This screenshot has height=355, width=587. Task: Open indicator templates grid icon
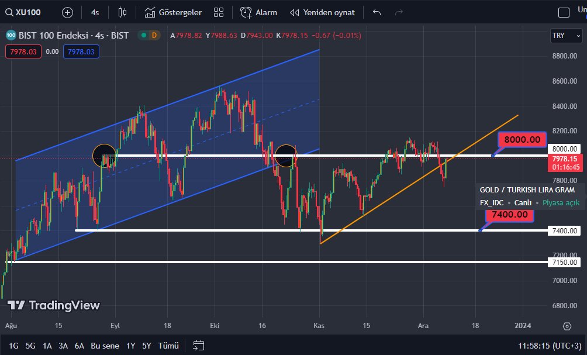219,12
